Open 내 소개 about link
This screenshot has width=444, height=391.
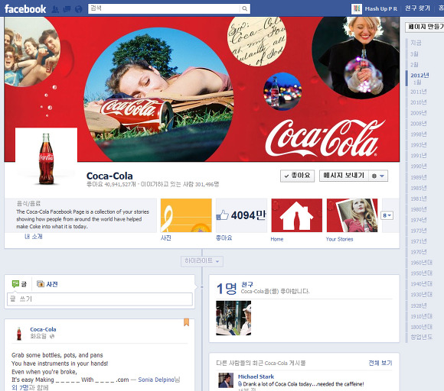pos(34,237)
